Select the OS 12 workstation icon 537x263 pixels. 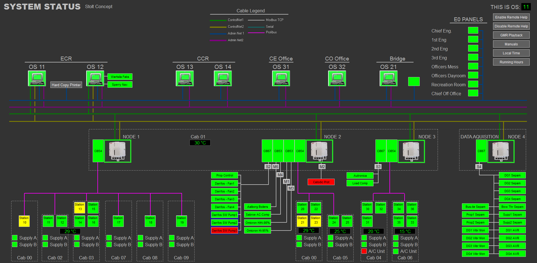95,78
